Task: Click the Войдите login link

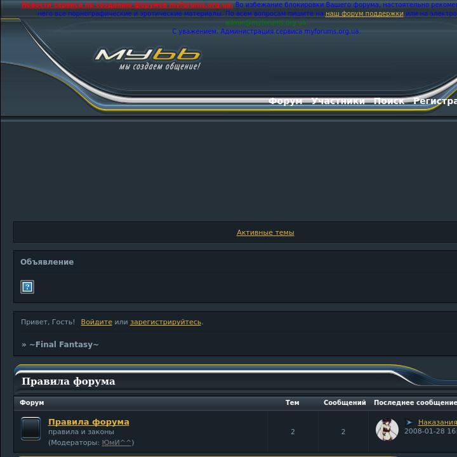Action: [x=96, y=322]
